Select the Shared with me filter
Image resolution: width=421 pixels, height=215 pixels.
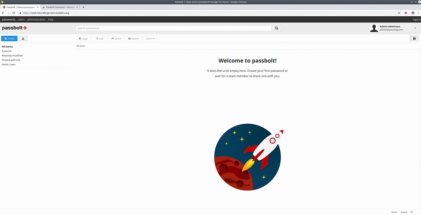coord(11,60)
